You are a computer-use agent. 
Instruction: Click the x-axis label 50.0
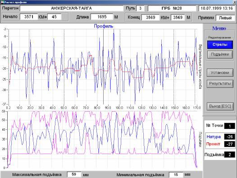(64, 108)
